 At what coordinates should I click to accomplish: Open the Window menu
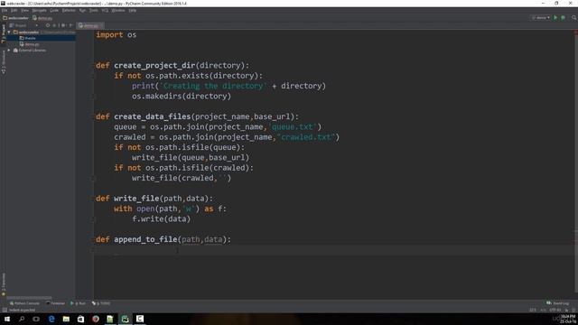(118, 11)
